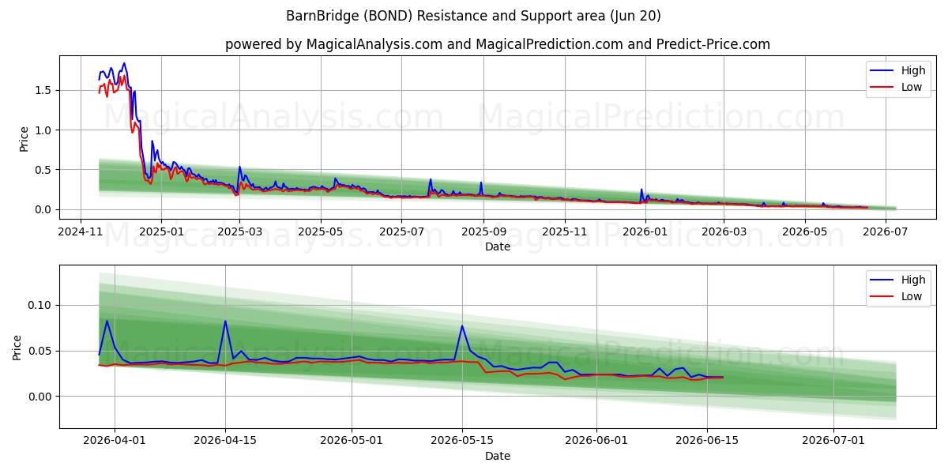Screen dimensions: 948x474
Task: Click the '2026-03' tick label on upper chart
Action: pyautogui.click(x=723, y=231)
